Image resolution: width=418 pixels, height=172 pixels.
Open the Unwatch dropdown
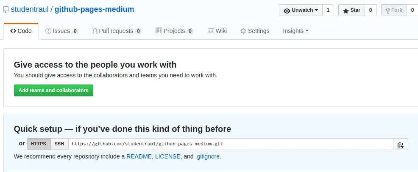coord(301,10)
